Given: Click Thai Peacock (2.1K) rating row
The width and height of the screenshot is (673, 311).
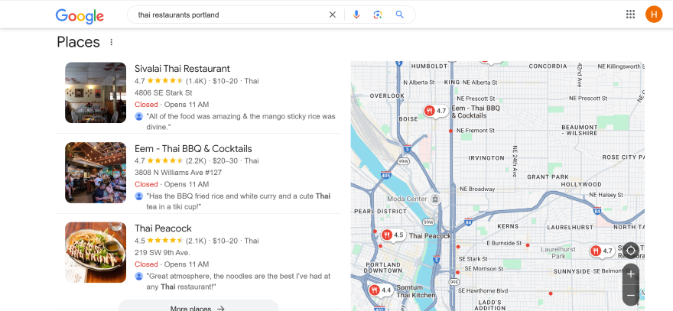Looking at the screenshot, I should point(197,241).
